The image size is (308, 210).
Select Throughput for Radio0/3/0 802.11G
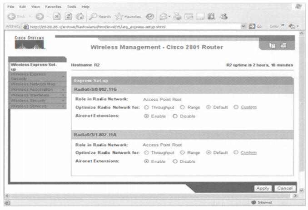pos(146,107)
